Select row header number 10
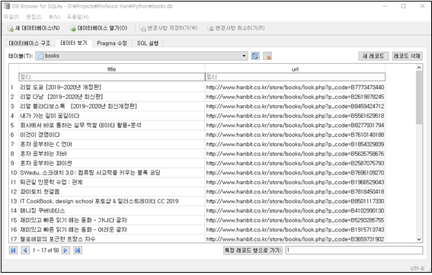 (x=14, y=173)
